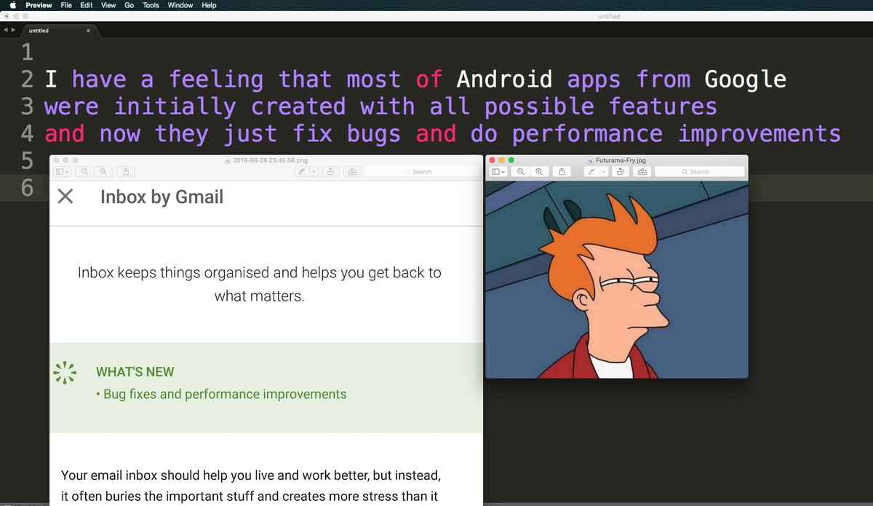Click the Search field in the 2016-06-28 screenshot window
This screenshot has height=506, width=873.
[x=421, y=172]
